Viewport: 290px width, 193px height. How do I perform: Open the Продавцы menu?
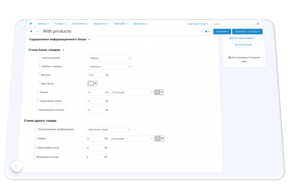pyautogui.click(x=140, y=24)
